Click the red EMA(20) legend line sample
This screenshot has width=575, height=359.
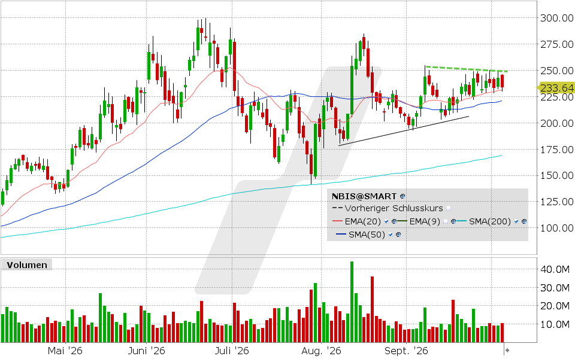click(x=337, y=221)
